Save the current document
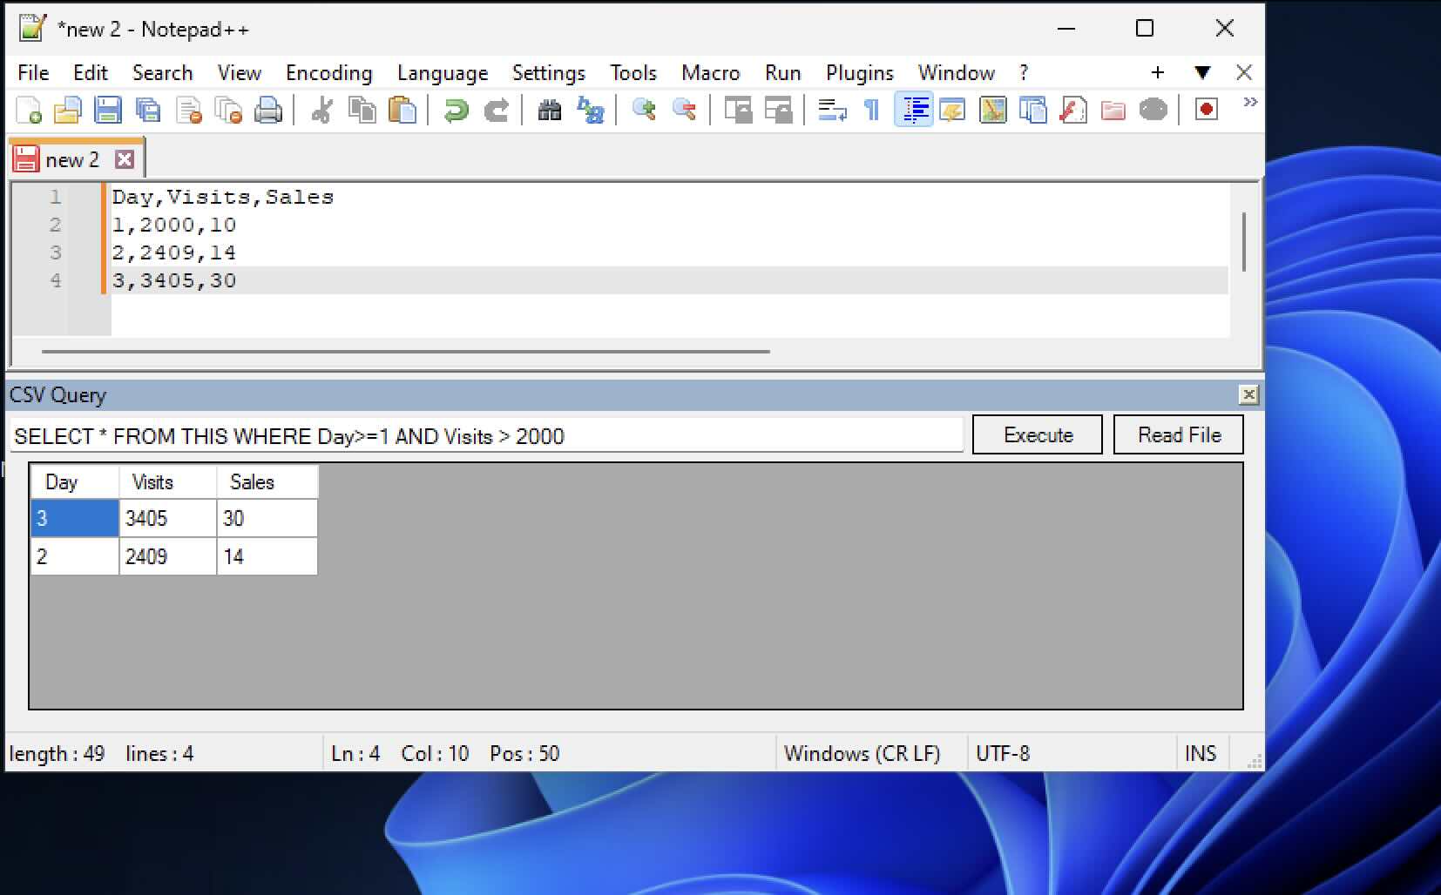This screenshot has height=895, width=1441. click(x=108, y=110)
